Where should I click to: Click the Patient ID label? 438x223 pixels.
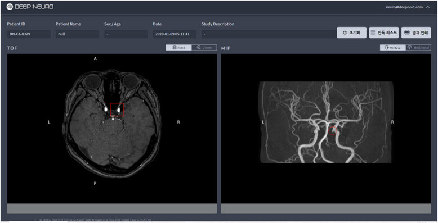[16, 24]
